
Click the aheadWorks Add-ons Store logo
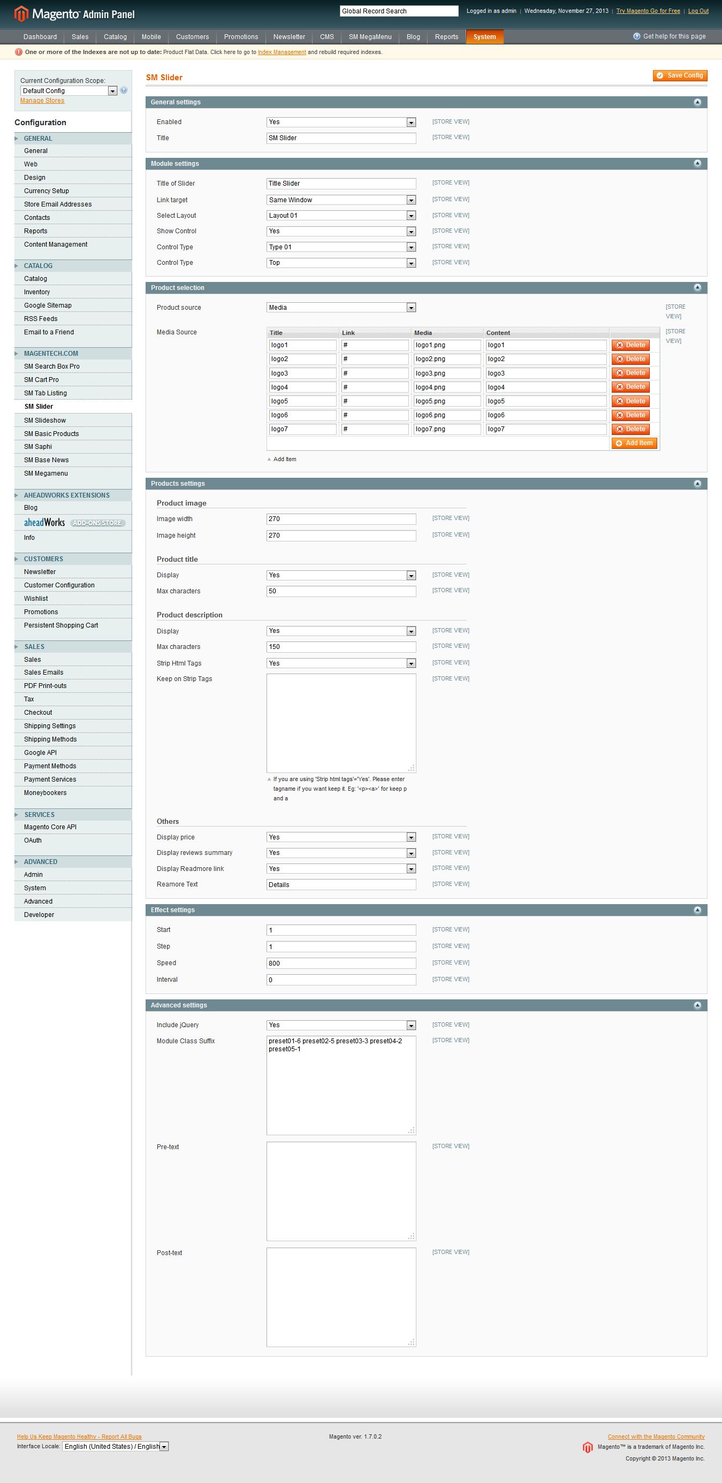74,523
